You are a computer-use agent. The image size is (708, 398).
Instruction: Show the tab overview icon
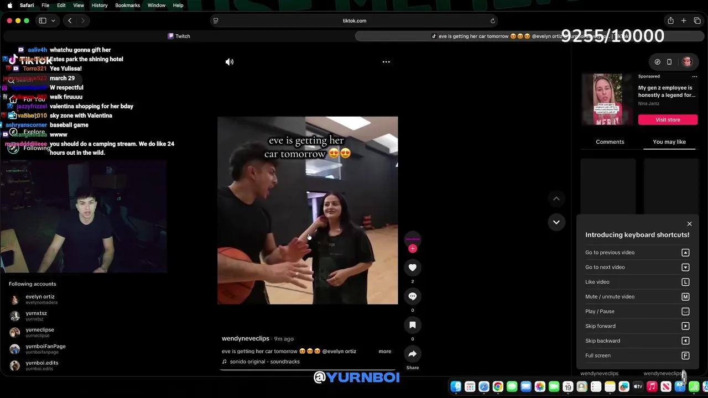click(697, 20)
